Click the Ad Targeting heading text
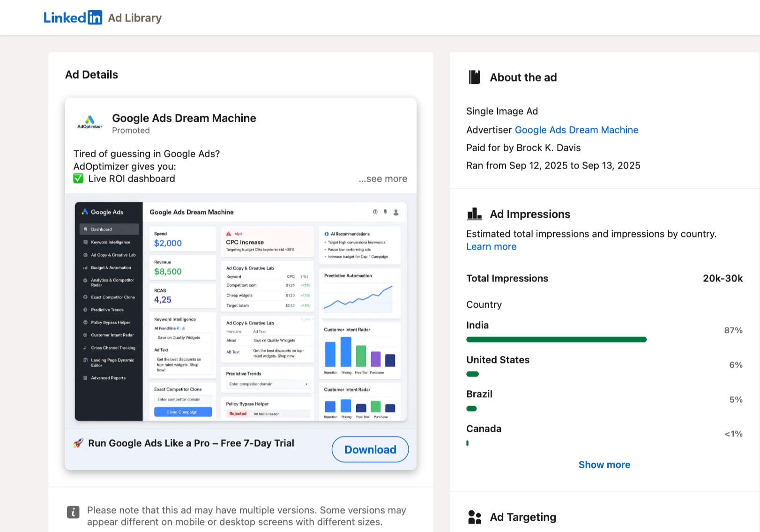 [x=523, y=517]
